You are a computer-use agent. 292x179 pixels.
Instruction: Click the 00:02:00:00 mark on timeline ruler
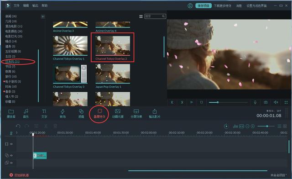point(149,133)
